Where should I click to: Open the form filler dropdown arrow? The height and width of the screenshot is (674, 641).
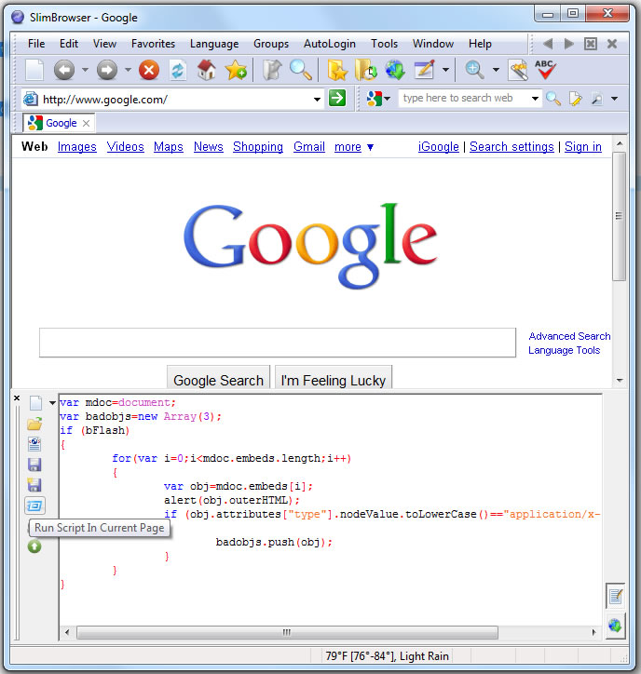point(446,70)
